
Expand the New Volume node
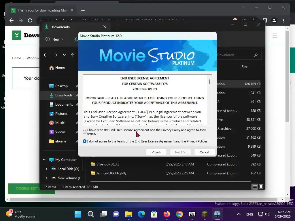point(46,178)
